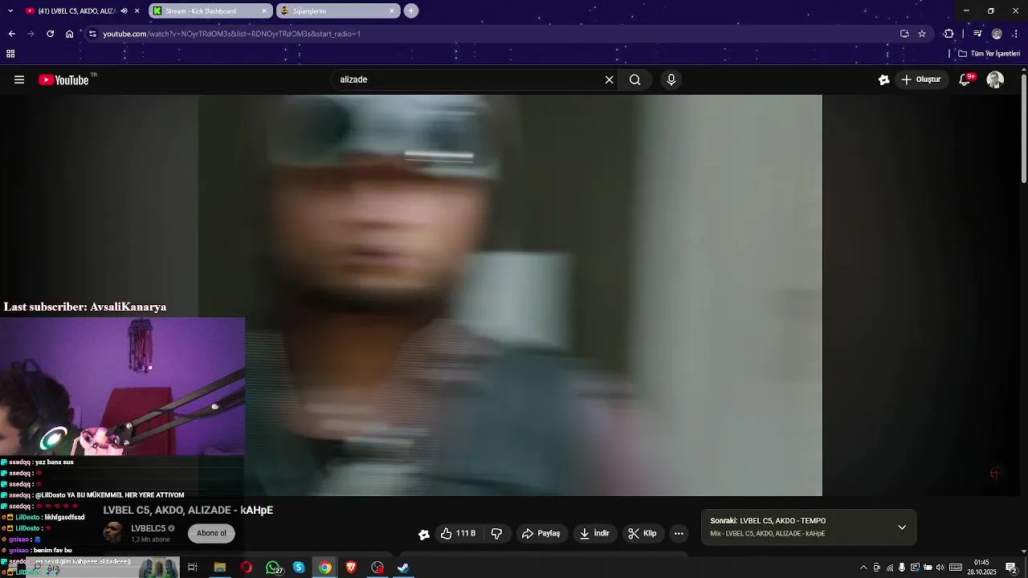This screenshot has height=578, width=1028.
Task: Open the browser home page
Action: (69, 34)
